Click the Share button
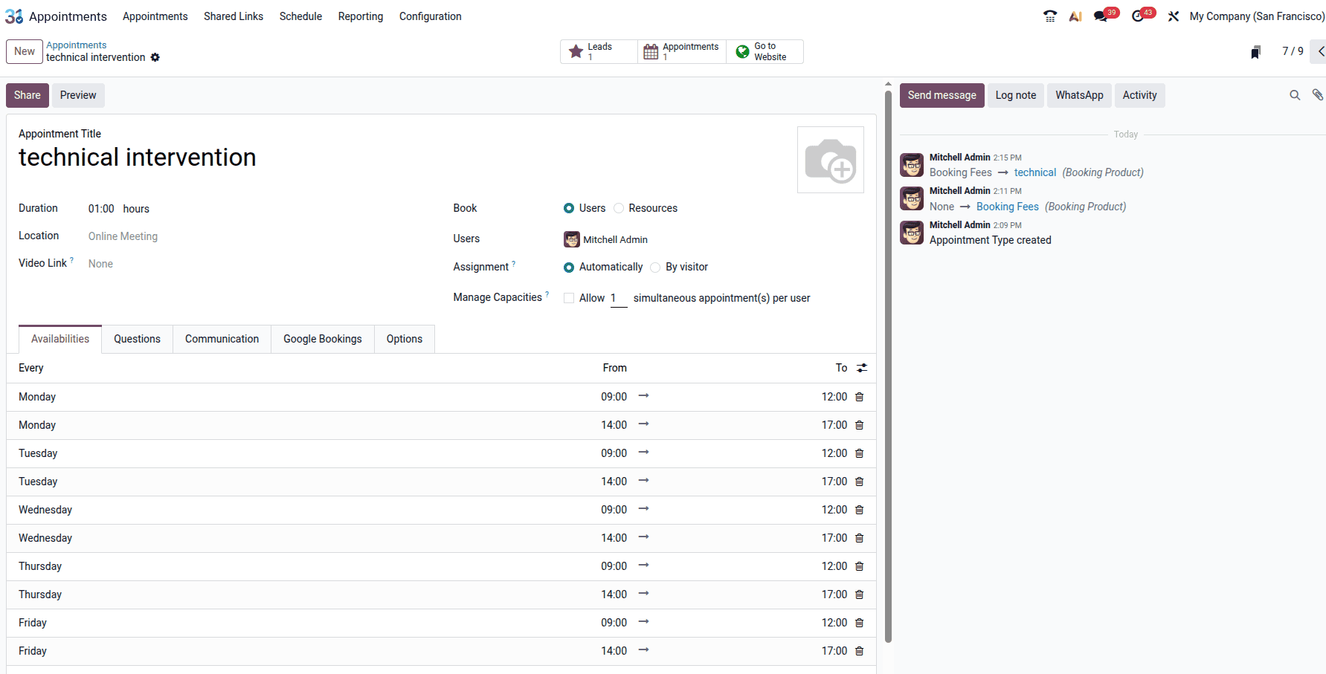Image resolution: width=1326 pixels, height=674 pixels. coord(28,95)
